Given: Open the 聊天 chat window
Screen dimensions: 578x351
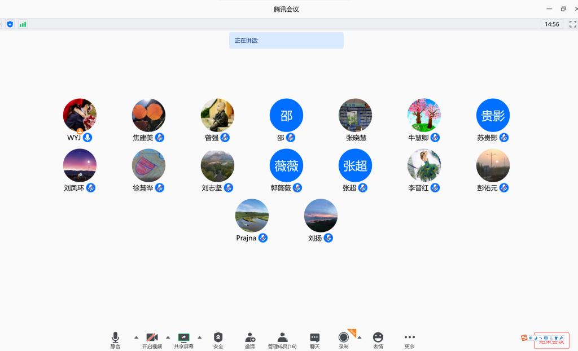Looking at the screenshot, I should click(315, 340).
